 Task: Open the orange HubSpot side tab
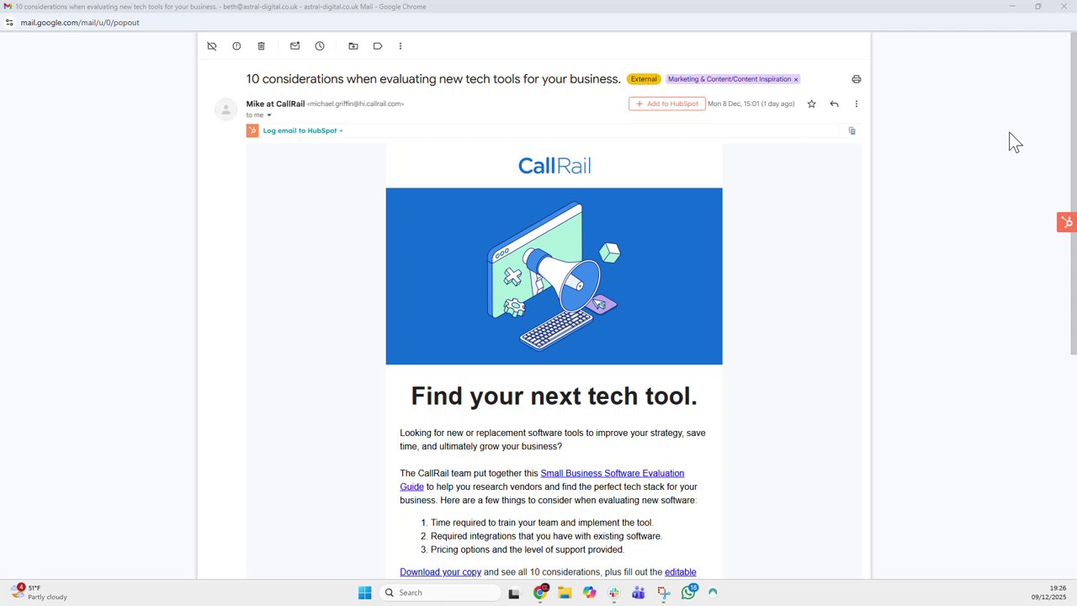(1067, 222)
